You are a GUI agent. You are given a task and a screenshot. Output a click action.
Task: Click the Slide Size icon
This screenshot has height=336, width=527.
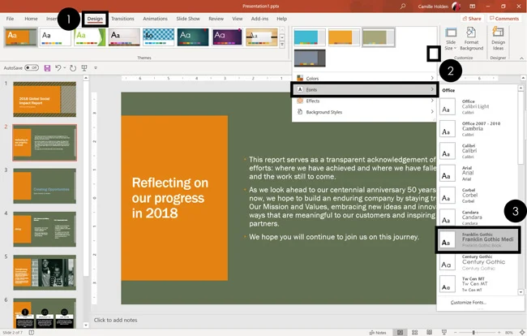click(451, 32)
